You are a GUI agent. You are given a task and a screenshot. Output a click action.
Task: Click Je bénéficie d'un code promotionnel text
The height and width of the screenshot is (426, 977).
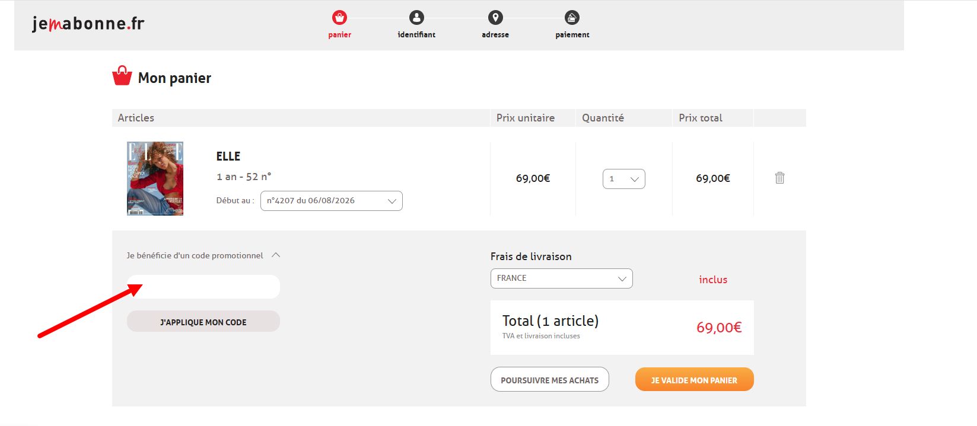pos(195,255)
